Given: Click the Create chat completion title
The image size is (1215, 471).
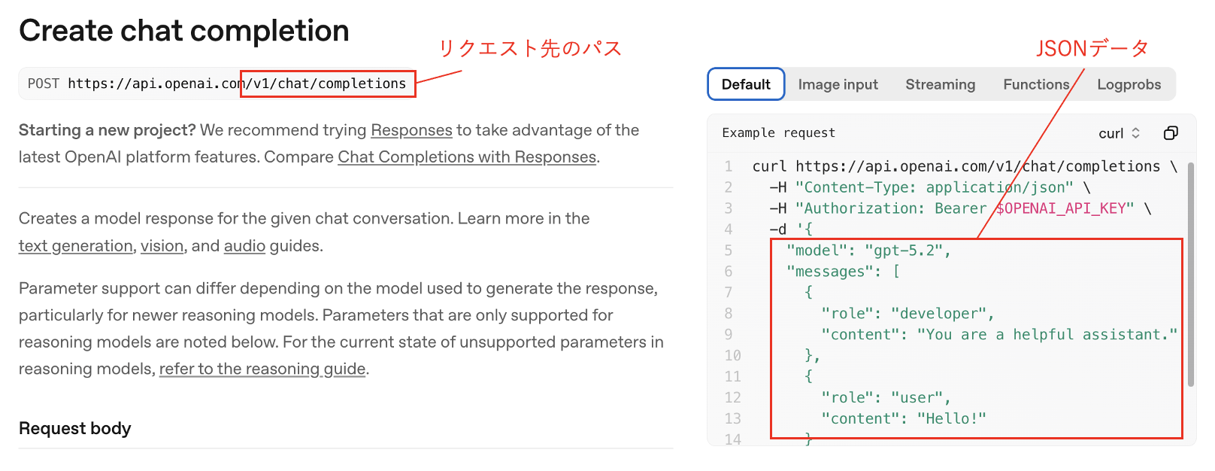Looking at the screenshot, I should point(183,31).
